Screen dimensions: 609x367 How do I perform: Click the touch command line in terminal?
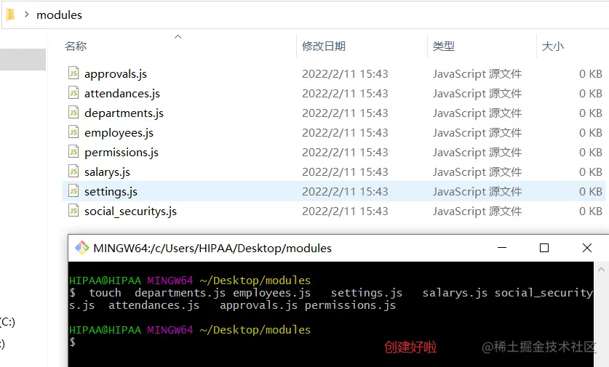(331, 299)
